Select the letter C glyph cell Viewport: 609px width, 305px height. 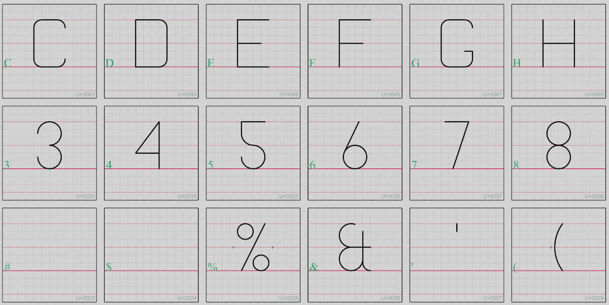pyautogui.click(x=49, y=51)
